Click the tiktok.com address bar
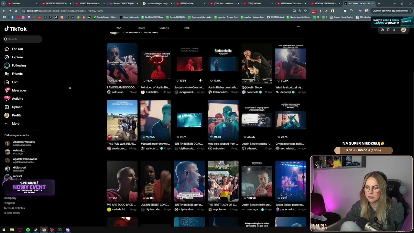Image resolution: width=414 pixels, height=233 pixels. 155,11
